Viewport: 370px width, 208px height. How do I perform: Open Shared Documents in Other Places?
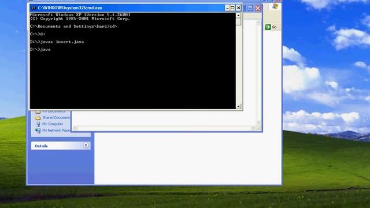[x=56, y=117]
